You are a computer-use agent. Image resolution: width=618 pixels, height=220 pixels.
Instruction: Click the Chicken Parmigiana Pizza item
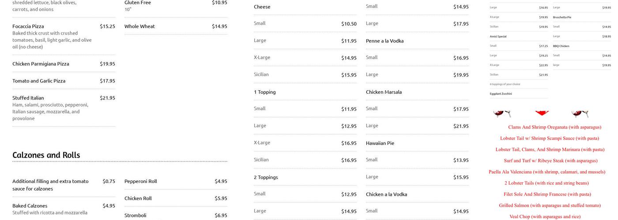41,64
